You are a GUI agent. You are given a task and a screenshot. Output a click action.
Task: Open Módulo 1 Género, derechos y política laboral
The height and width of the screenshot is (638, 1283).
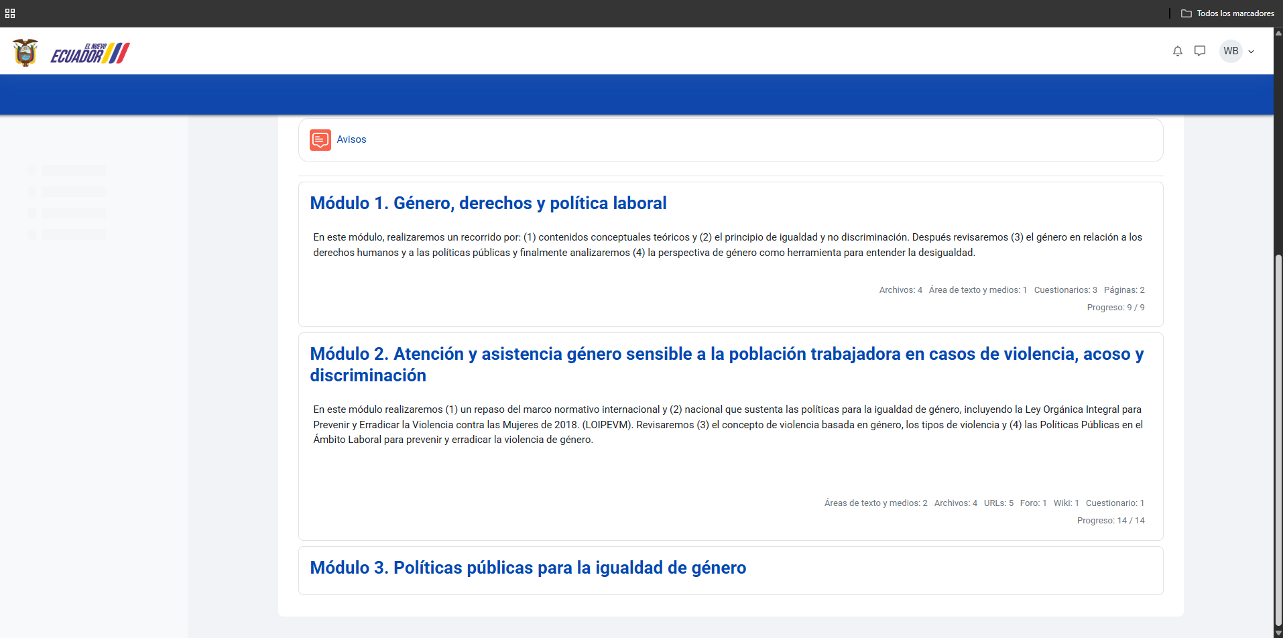click(x=488, y=203)
